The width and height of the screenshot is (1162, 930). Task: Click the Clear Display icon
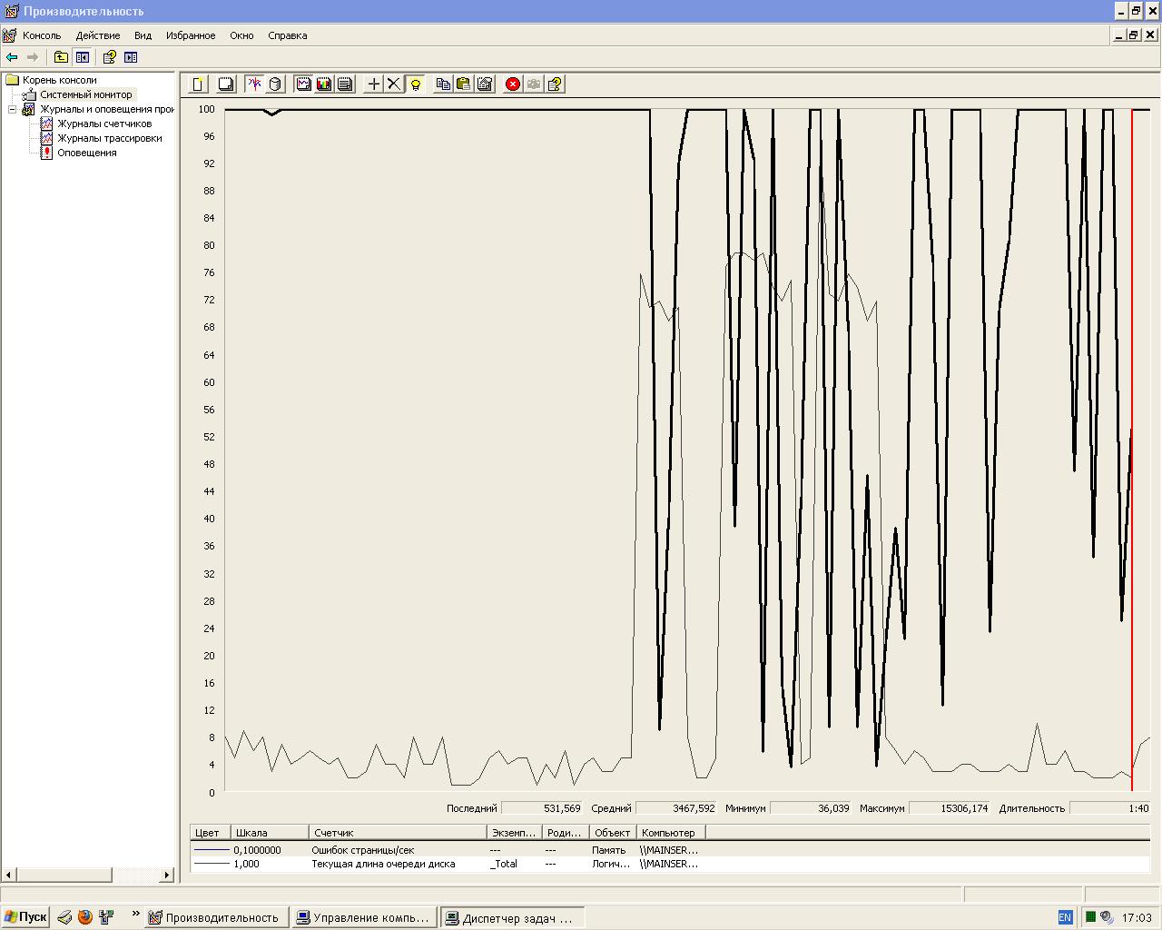coord(226,84)
